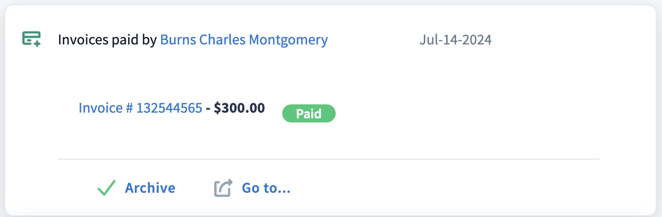
Task: Click the green Archive checkmark icon
Action: tap(106, 188)
